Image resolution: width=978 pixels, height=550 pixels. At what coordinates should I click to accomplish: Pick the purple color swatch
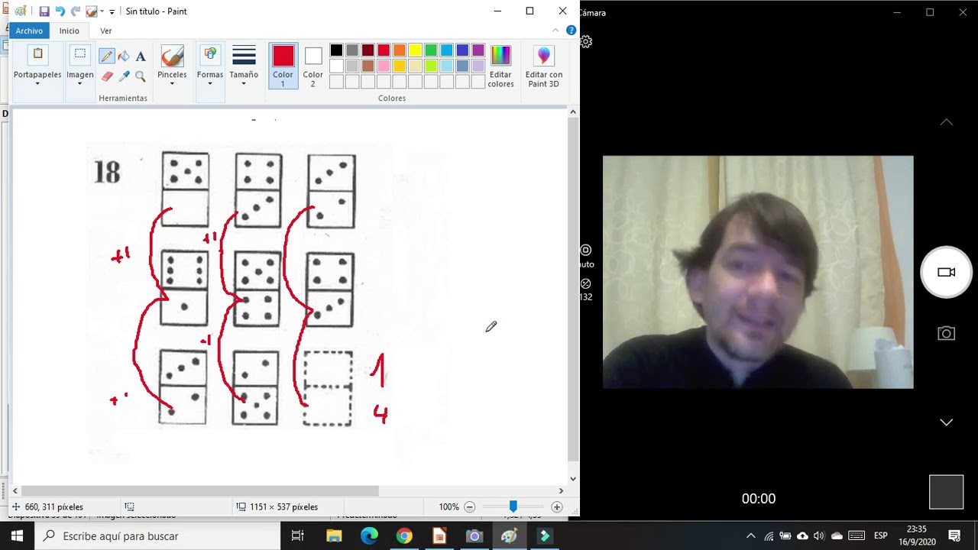pyautogui.click(x=478, y=50)
